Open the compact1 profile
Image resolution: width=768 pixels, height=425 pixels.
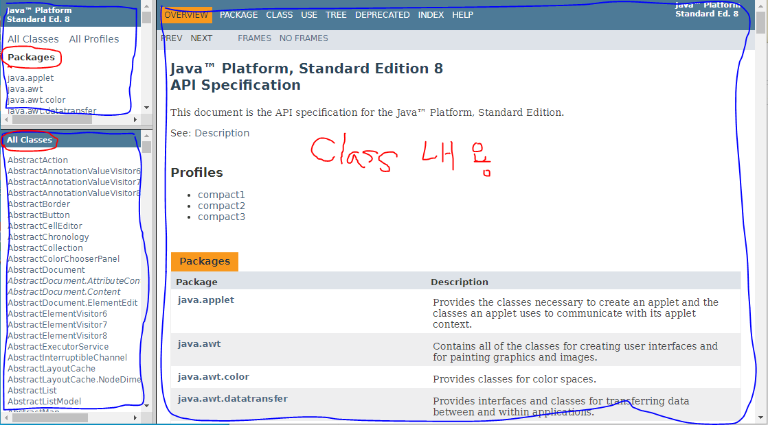click(221, 195)
